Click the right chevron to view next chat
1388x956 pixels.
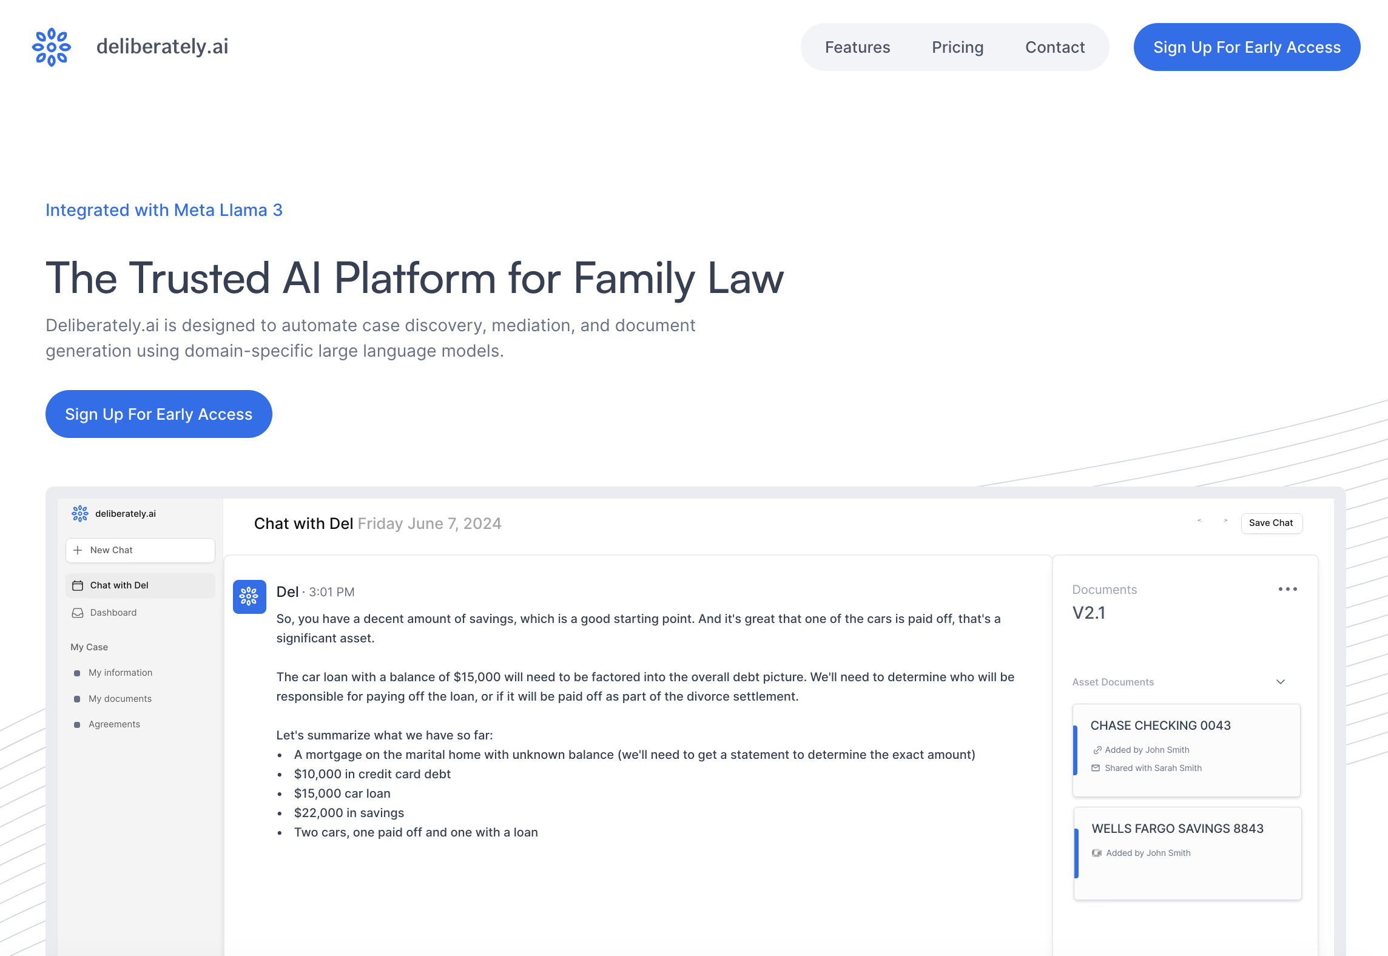(x=1225, y=521)
